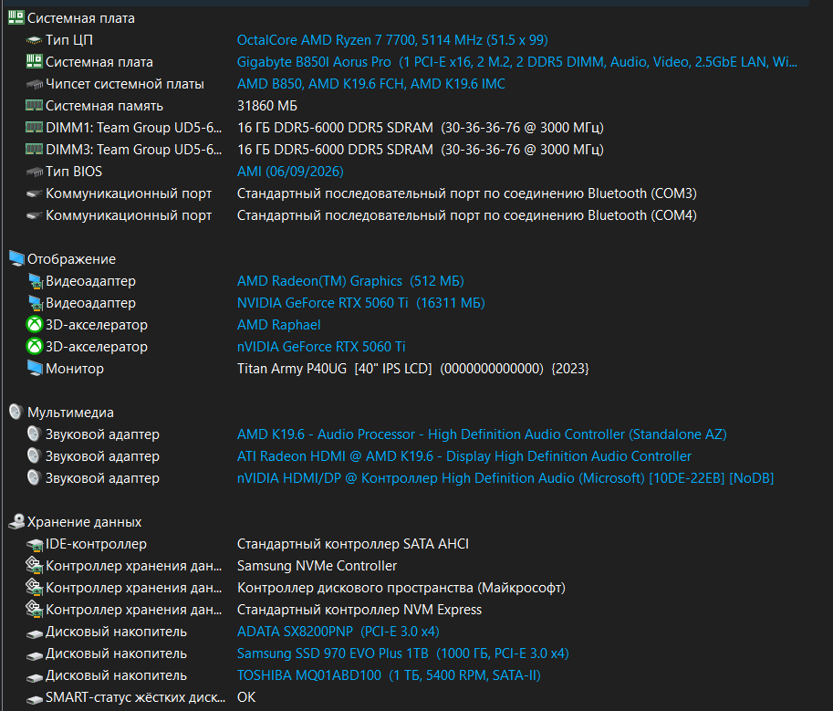
Task: Click the DIMM3 memory module icon
Action: [x=35, y=149]
